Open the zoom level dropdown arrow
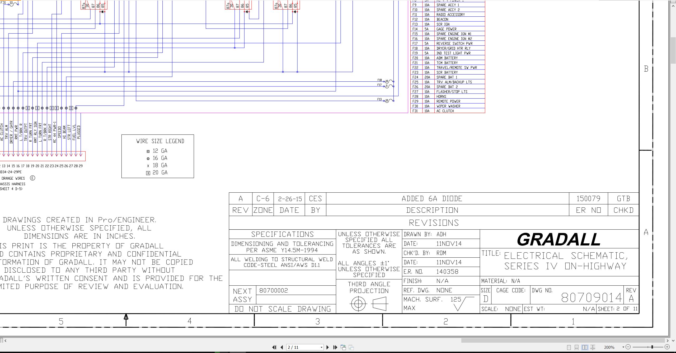 623,347
